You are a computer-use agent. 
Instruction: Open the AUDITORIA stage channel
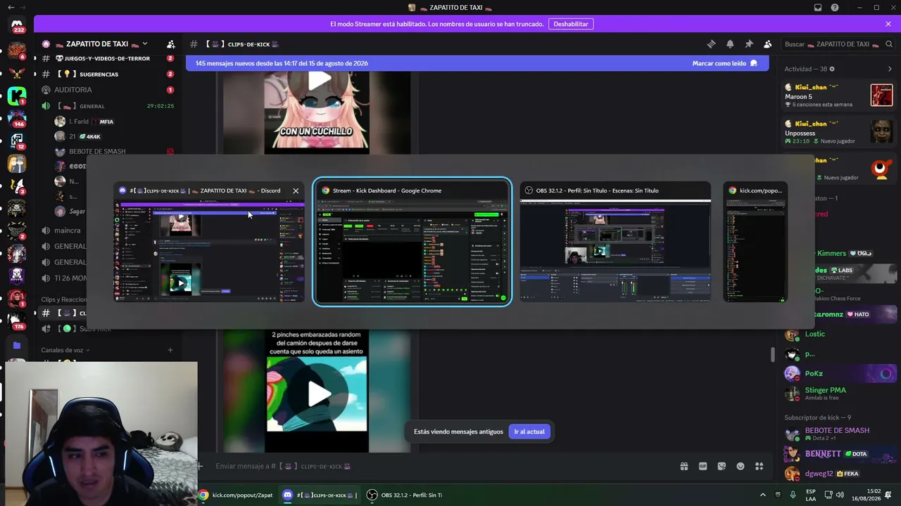108,90
